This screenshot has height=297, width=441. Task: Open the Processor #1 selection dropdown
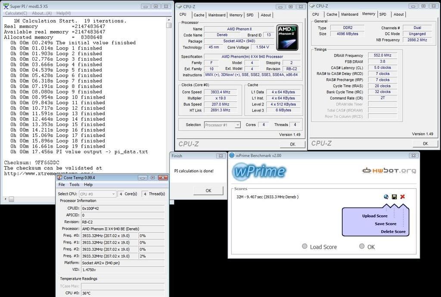(222, 125)
